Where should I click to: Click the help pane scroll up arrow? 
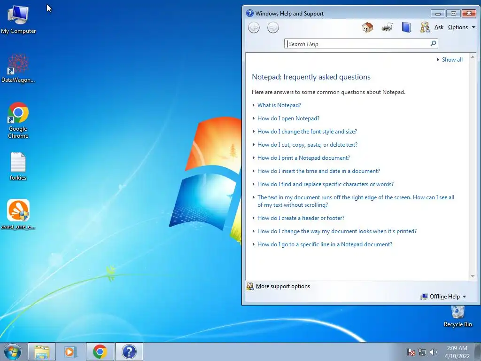click(x=473, y=57)
